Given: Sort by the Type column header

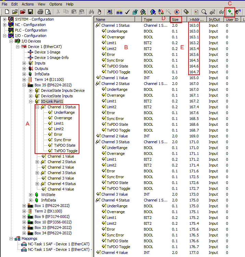Looking at the screenshot, I should coord(156,20).
